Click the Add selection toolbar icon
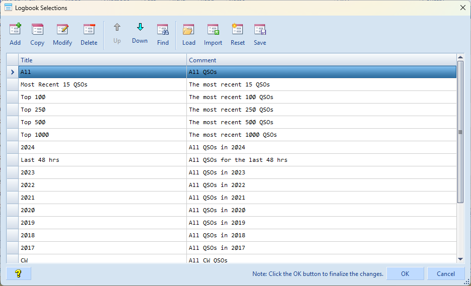This screenshot has height=286, width=471. (x=15, y=34)
